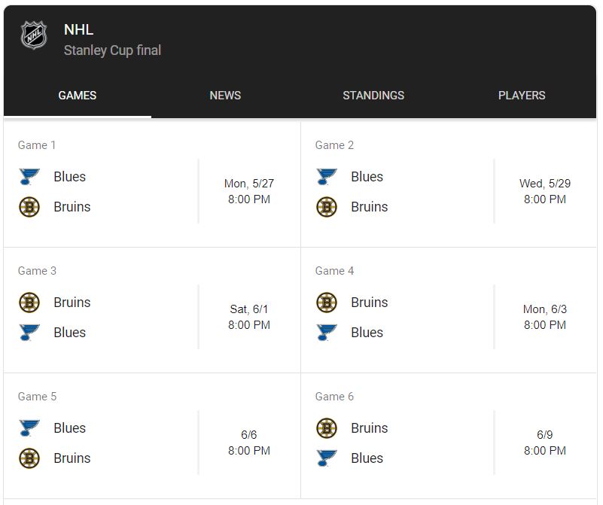Screen dimensions: 603x505
Task: Click the NHL shield logo
Action: [x=33, y=35]
